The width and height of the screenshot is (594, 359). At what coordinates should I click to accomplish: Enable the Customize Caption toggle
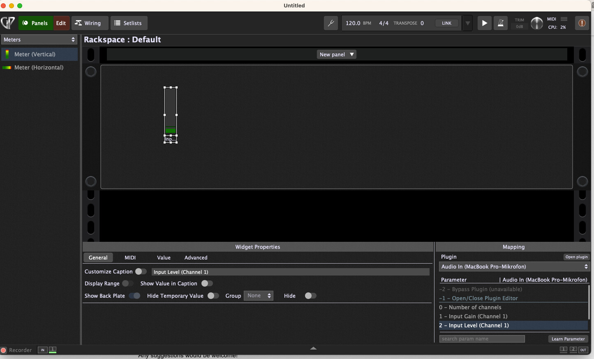(141, 271)
